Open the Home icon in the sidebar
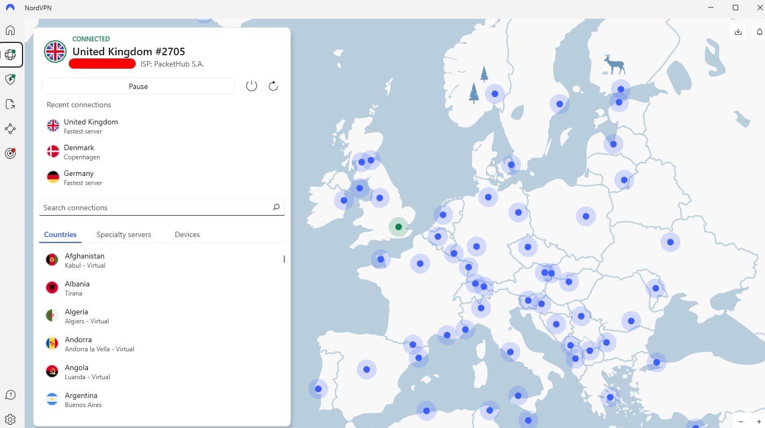765x428 pixels. 10,30
